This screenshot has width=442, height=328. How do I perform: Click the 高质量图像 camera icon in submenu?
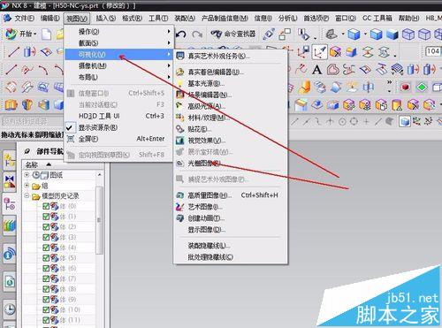180,195
